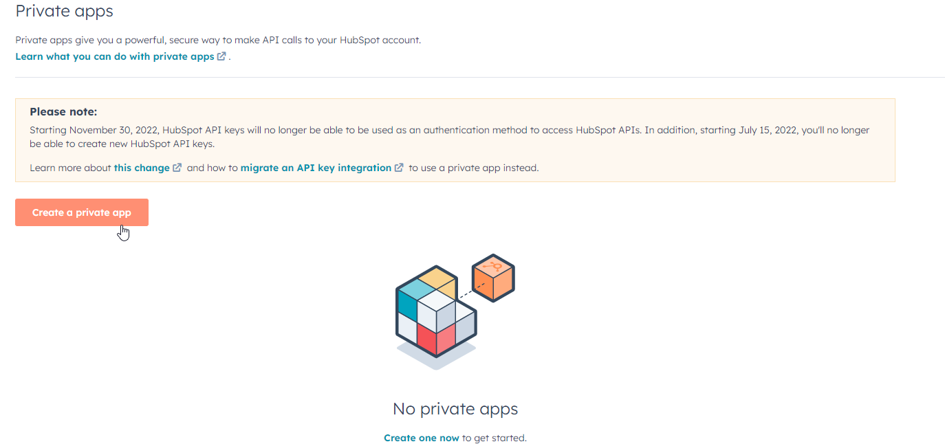Screen dimensions: 945x444
Task: Click the 'Learn more about' text in notice
Action: pos(70,168)
